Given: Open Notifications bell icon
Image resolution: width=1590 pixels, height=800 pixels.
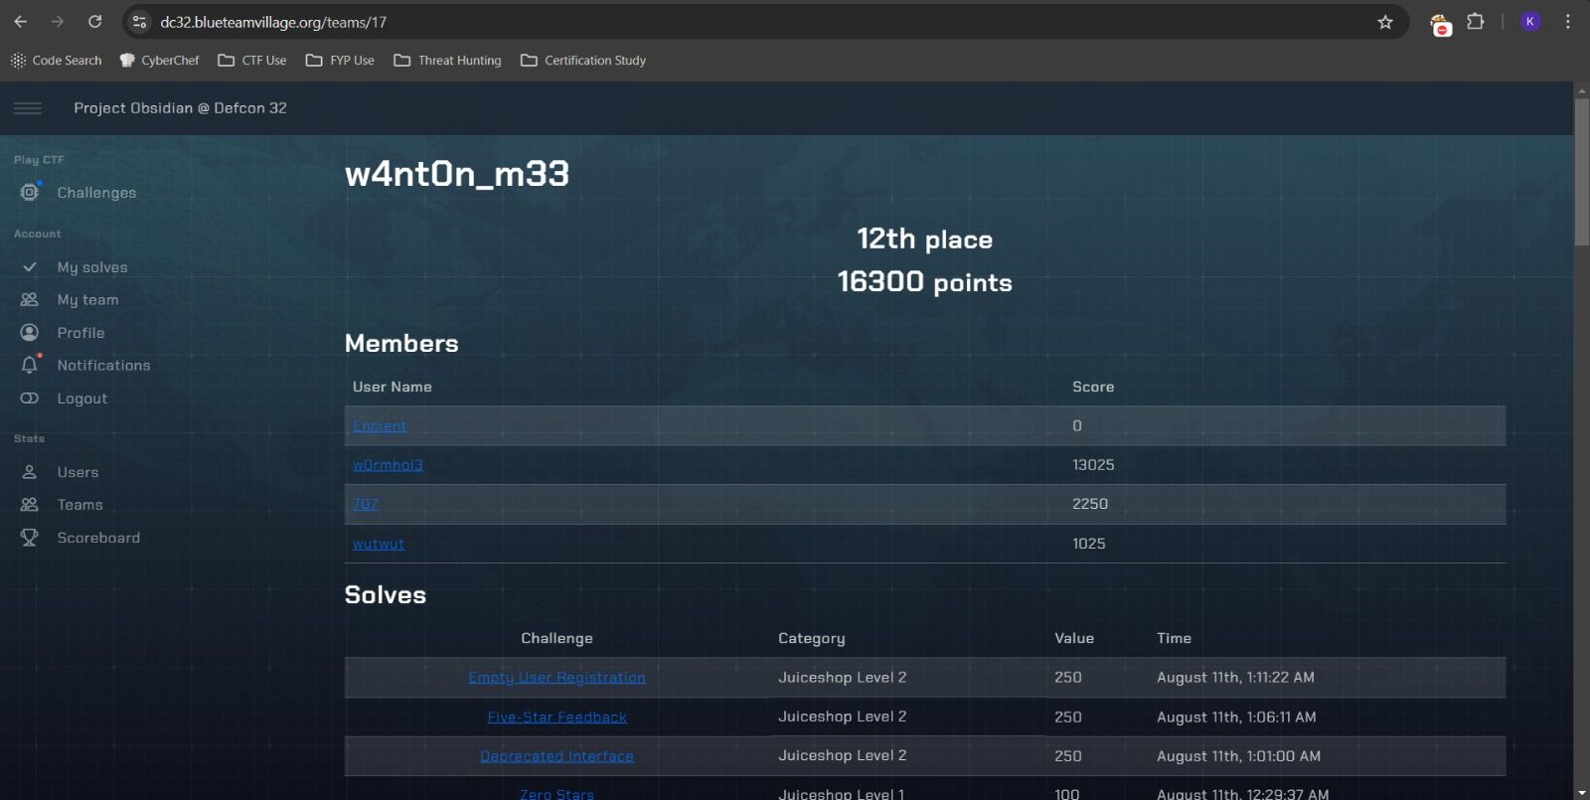Looking at the screenshot, I should click(x=30, y=366).
